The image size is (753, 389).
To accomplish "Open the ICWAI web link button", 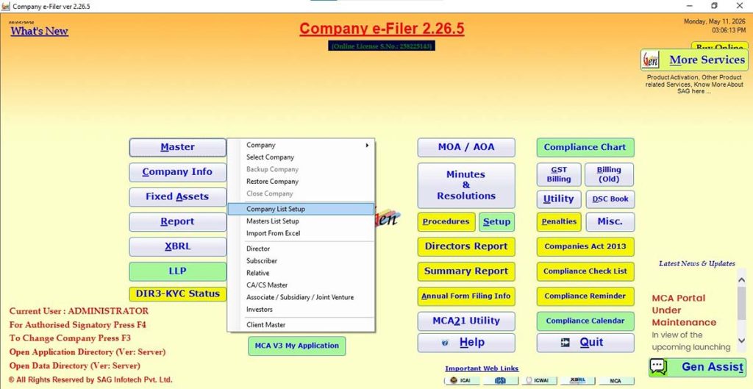I will [540, 380].
